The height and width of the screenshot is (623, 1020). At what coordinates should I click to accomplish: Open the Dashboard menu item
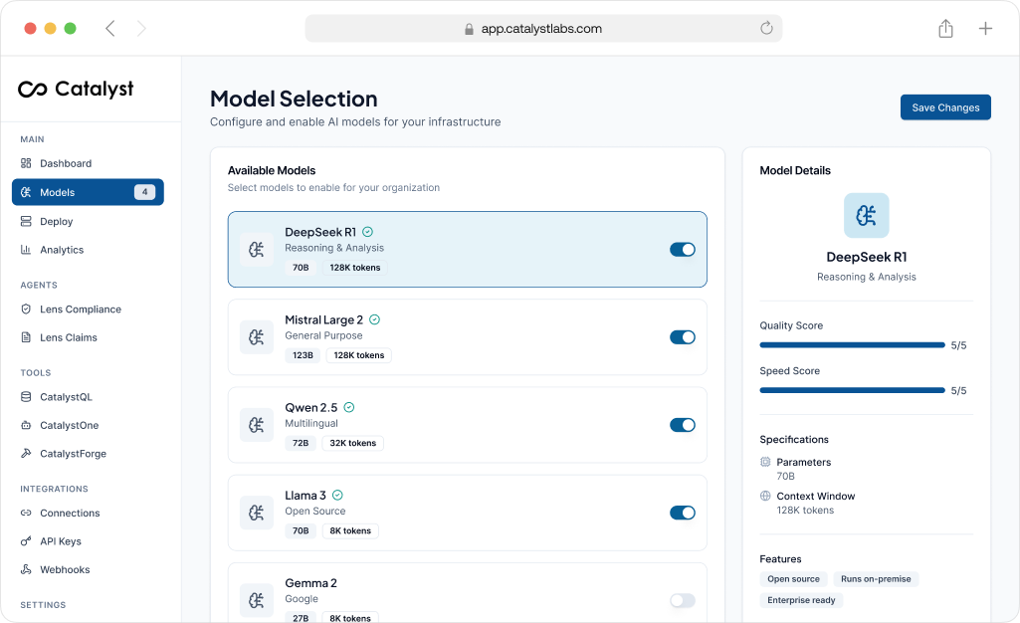pyautogui.click(x=88, y=163)
